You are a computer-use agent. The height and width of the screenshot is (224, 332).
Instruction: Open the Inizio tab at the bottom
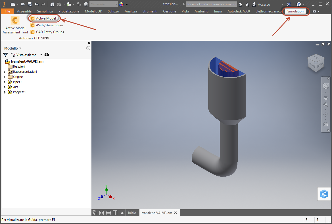point(132,212)
